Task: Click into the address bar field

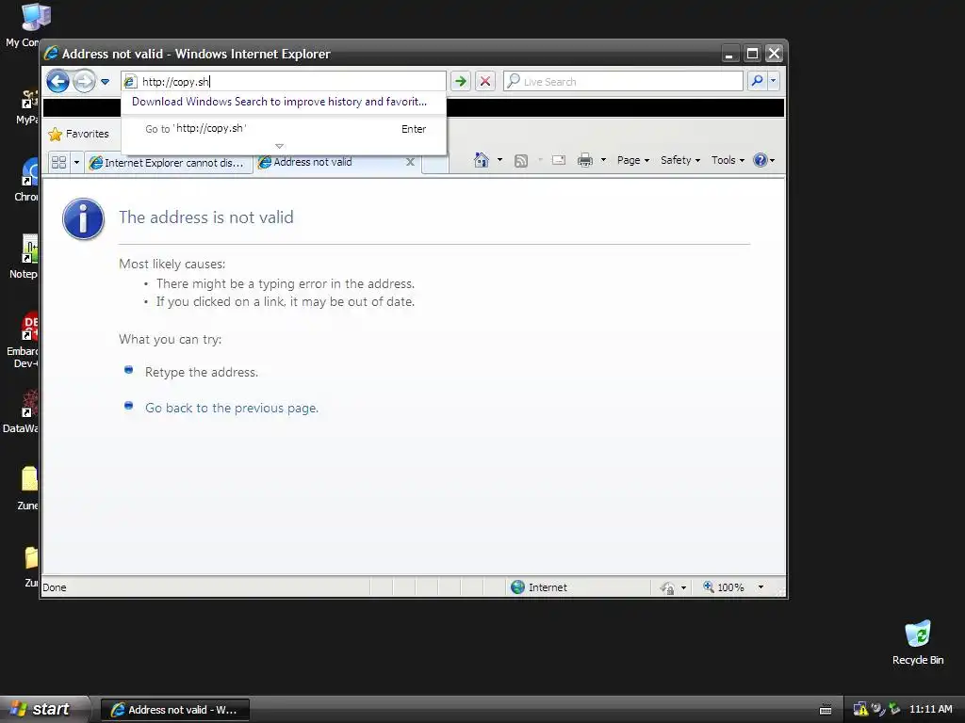Action: click(x=284, y=81)
